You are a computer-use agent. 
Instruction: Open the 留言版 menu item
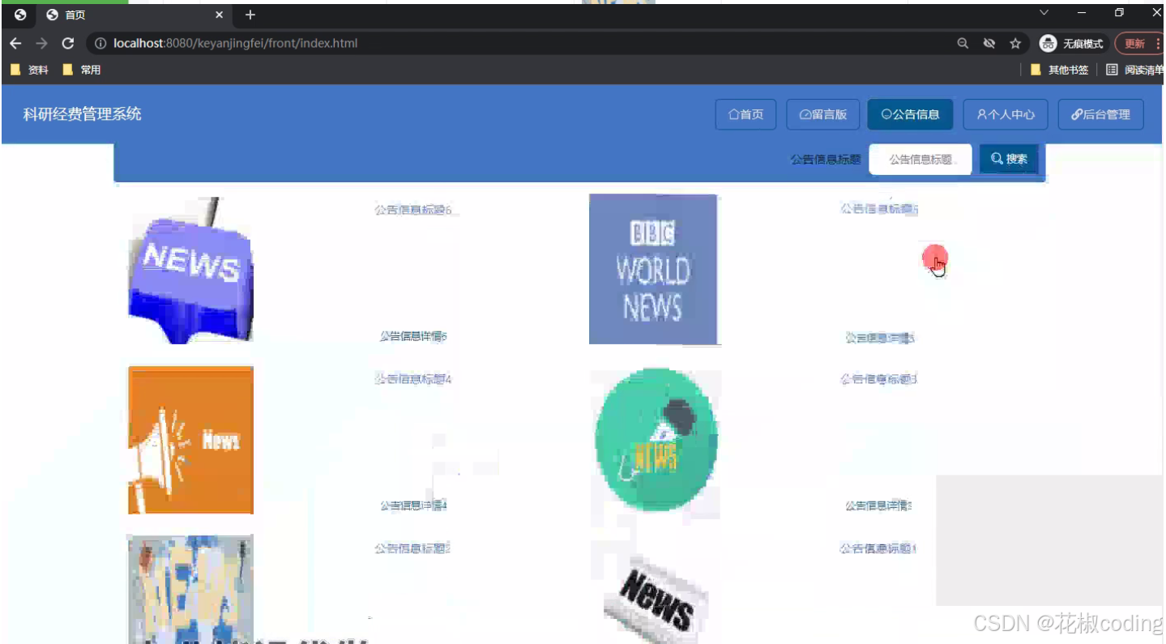click(822, 114)
